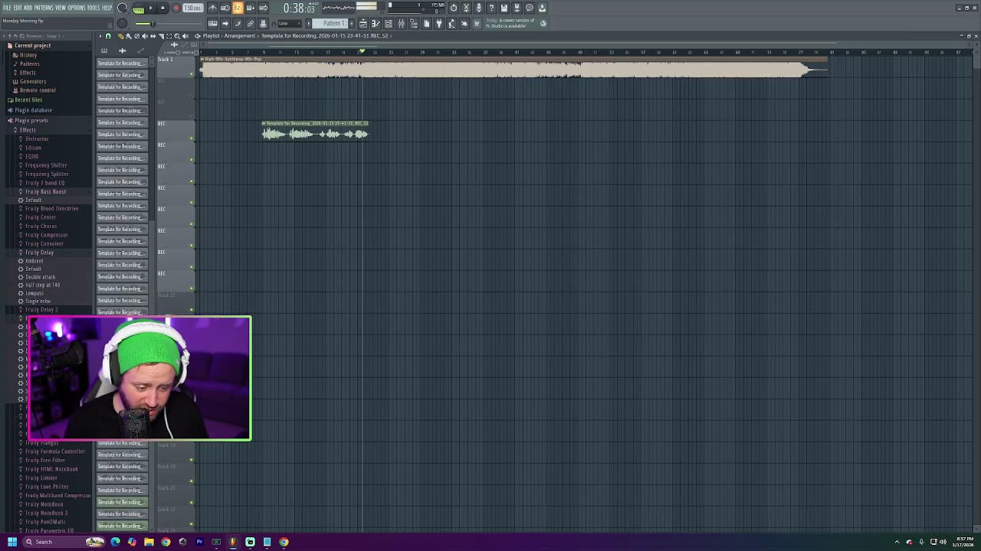Image resolution: width=981 pixels, height=551 pixels.
Task: Open the Piano roll window icon
Action: 376,24
